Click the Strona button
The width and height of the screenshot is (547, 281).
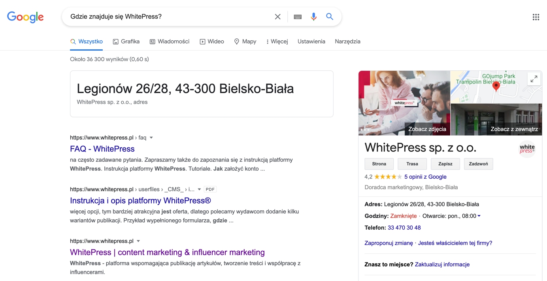click(x=379, y=164)
